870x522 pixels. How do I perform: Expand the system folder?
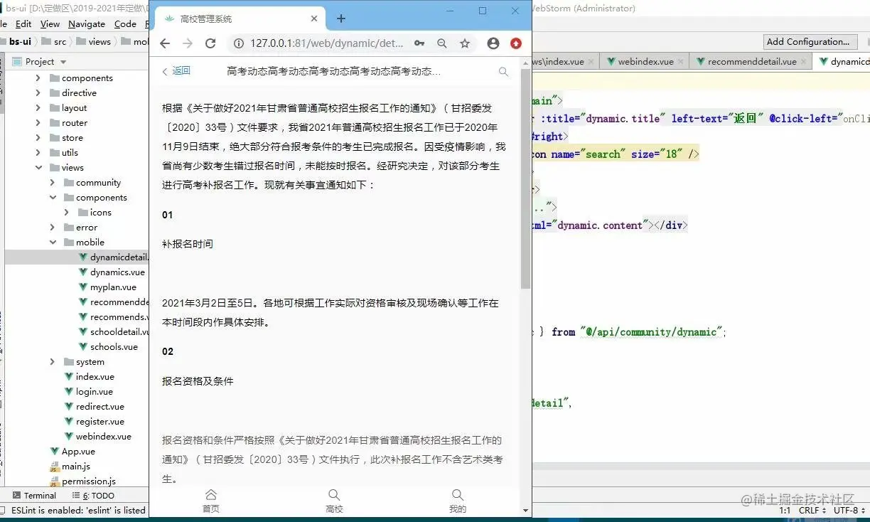(53, 362)
